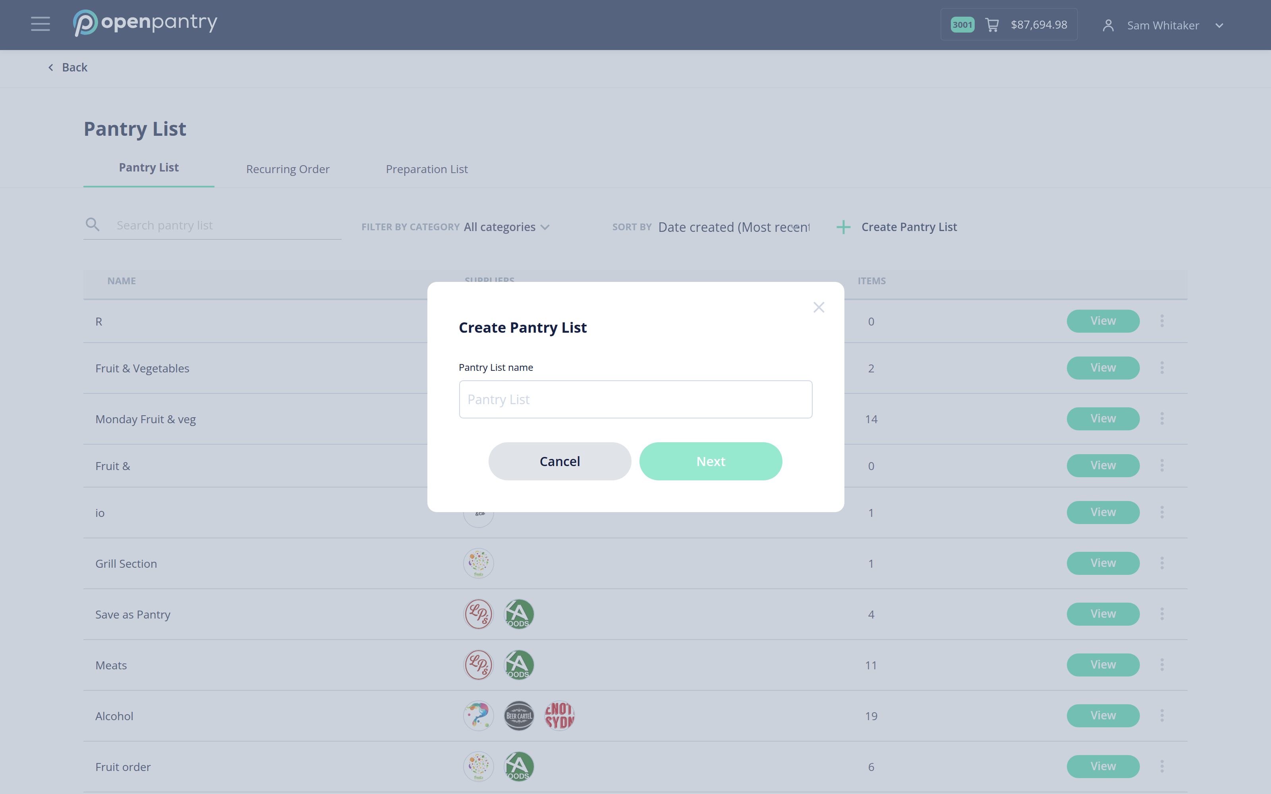Open the All categories filter dropdown
The image size is (1271, 794).
pyautogui.click(x=506, y=227)
